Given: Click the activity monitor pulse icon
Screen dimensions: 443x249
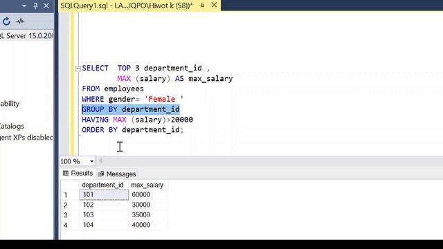Looking at the screenshot, I should point(20,21).
